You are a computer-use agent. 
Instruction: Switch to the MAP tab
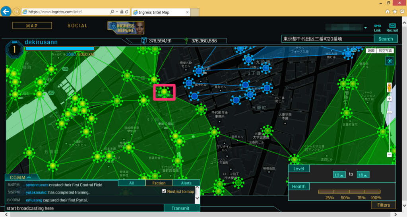click(x=32, y=25)
